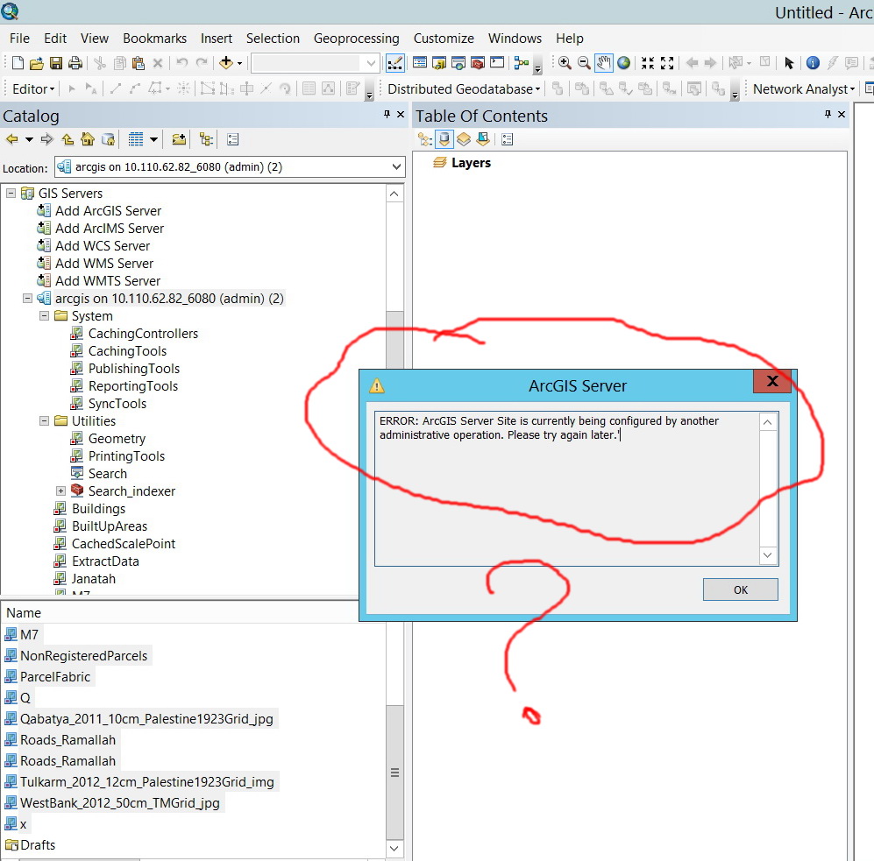
Task: Select the Zoom Out tool
Action: point(584,63)
